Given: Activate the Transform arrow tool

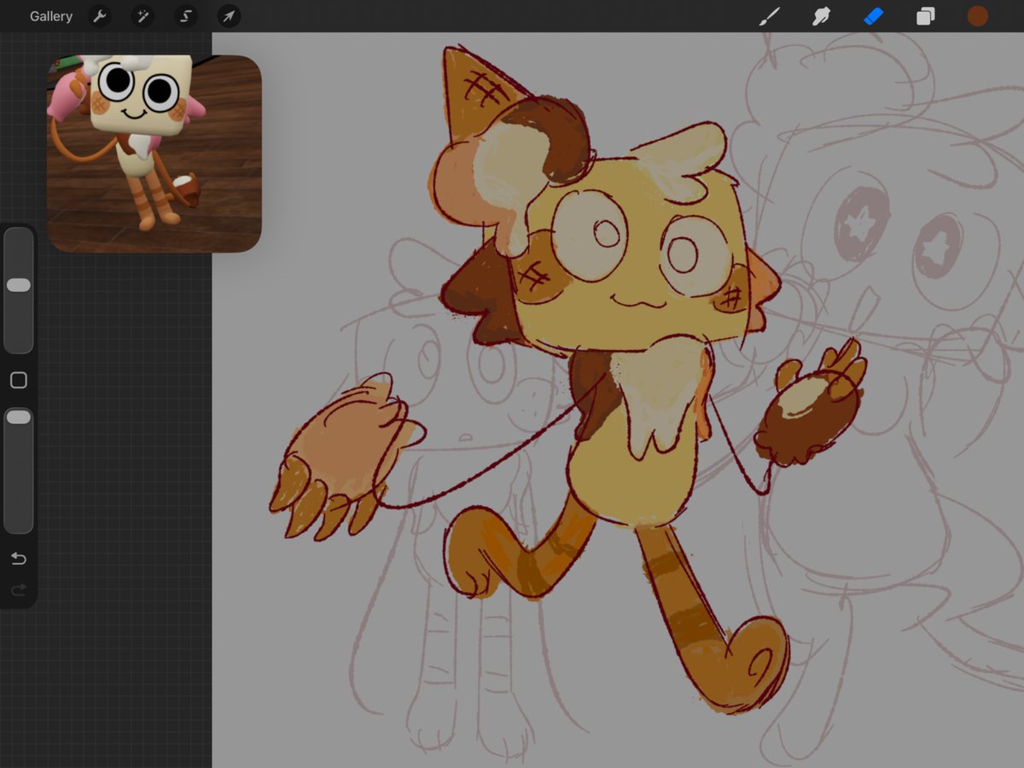Looking at the screenshot, I should (x=229, y=16).
